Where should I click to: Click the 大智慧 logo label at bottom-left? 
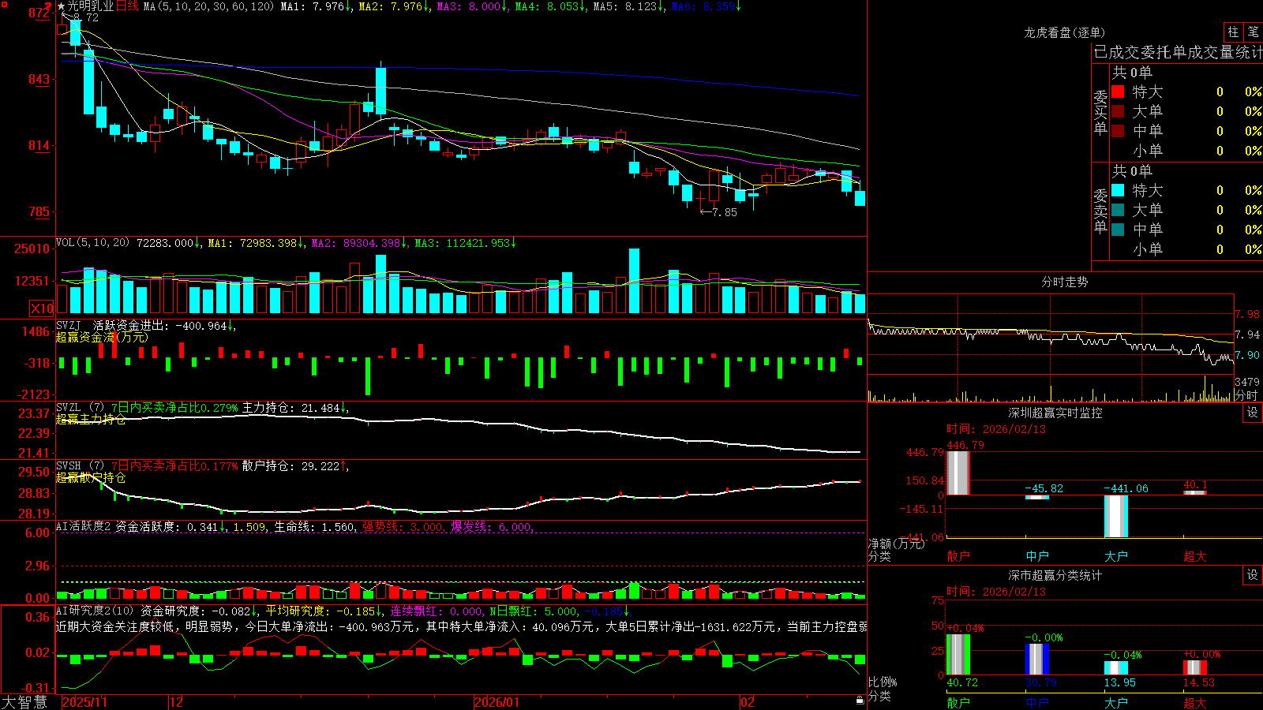tap(24, 702)
